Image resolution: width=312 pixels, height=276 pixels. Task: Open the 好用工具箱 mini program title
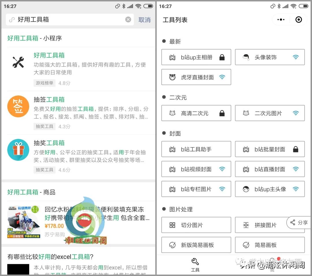pos(49,55)
